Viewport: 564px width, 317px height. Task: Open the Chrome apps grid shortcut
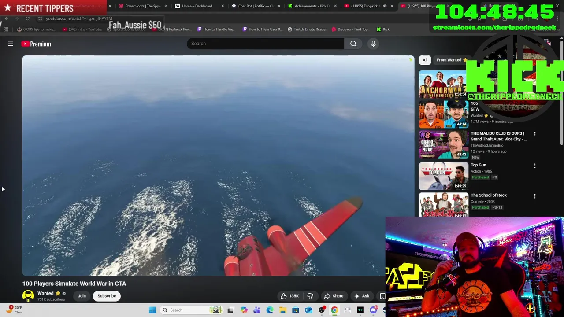(x=6, y=29)
